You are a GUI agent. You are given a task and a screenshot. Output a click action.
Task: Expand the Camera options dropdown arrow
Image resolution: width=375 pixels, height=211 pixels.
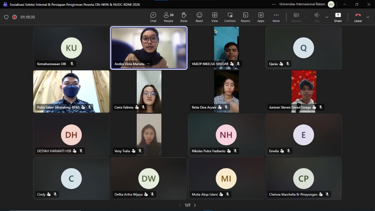pyautogui.click(x=306, y=17)
